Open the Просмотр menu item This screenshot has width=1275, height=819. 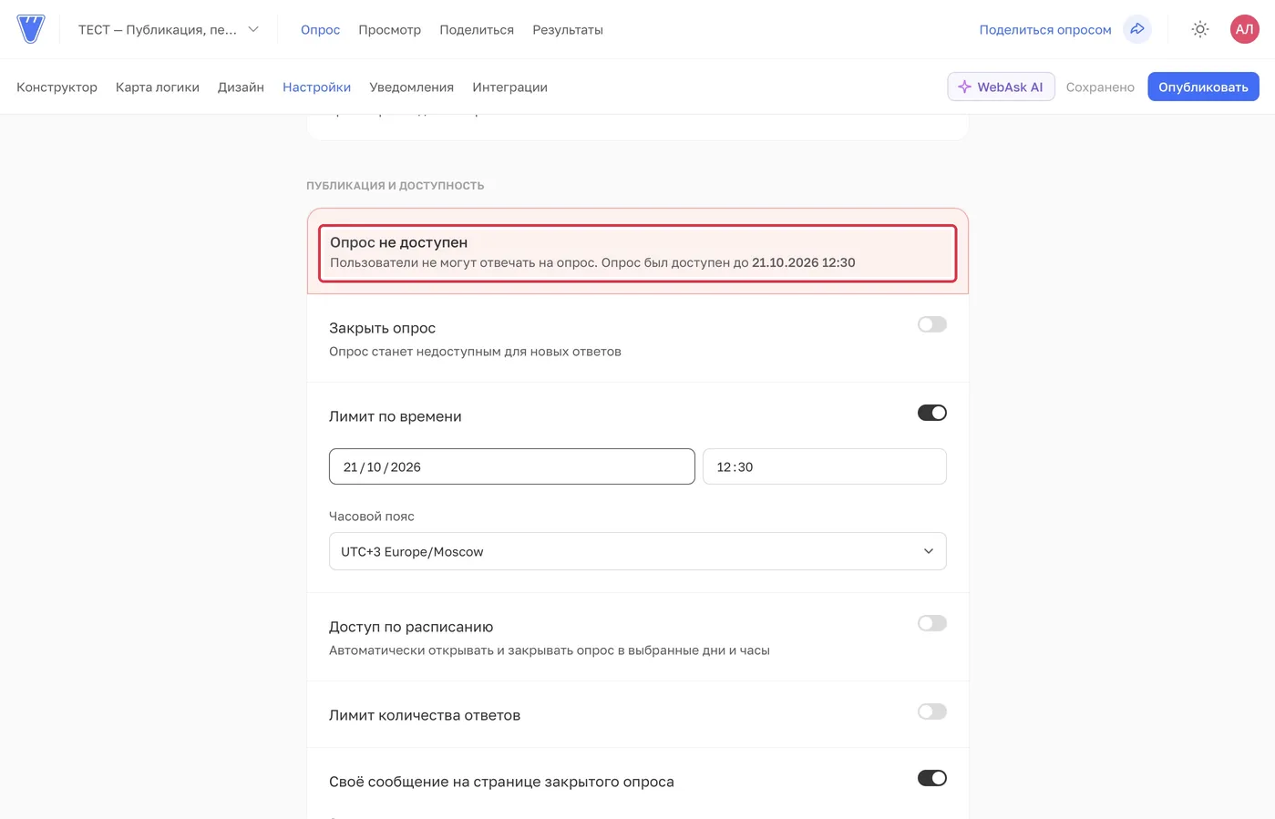tap(389, 29)
